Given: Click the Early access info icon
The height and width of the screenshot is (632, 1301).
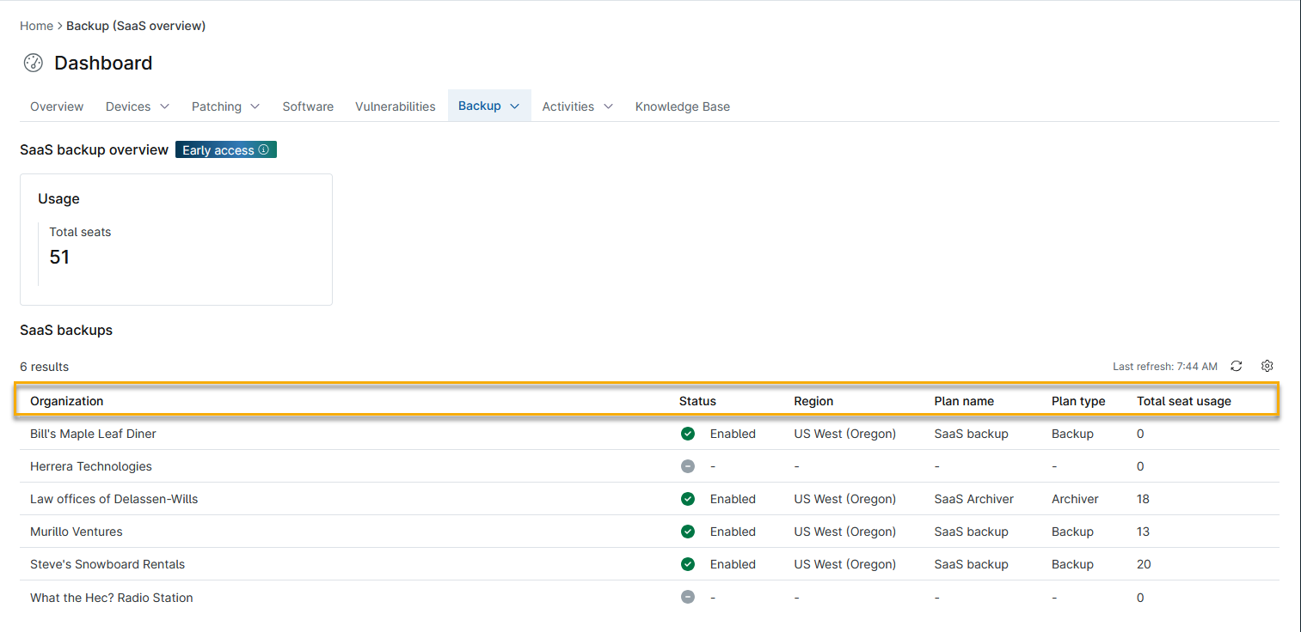Looking at the screenshot, I should (x=264, y=150).
